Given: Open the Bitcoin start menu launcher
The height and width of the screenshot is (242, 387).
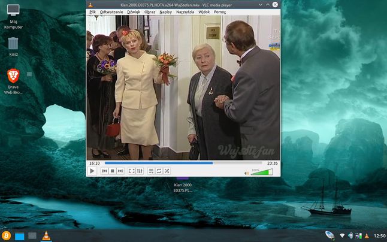Looking at the screenshot, I should click(x=6, y=235).
